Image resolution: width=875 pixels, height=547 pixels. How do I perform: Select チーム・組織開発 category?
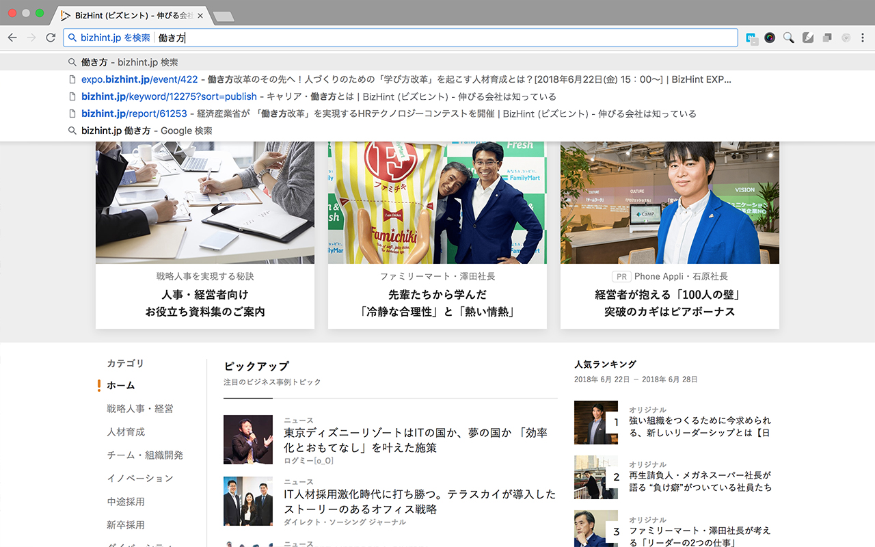click(x=145, y=455)
